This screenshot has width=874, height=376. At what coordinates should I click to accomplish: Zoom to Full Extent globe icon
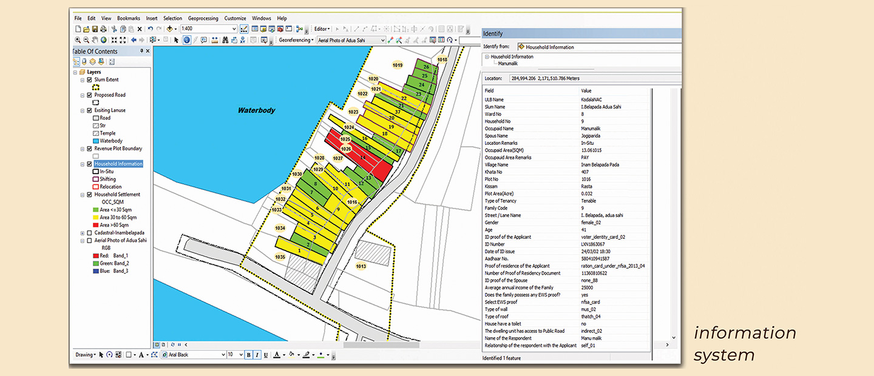coord(103,40)
